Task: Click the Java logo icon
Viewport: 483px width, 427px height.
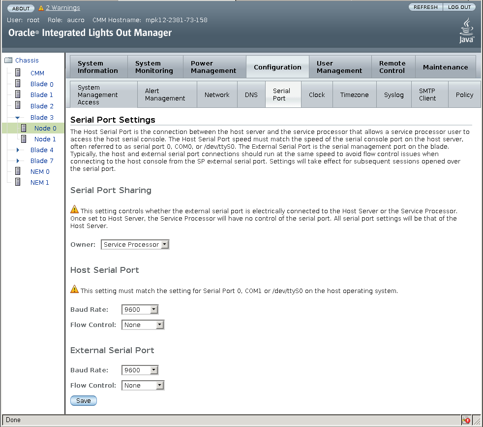Action: pos(467,30)
